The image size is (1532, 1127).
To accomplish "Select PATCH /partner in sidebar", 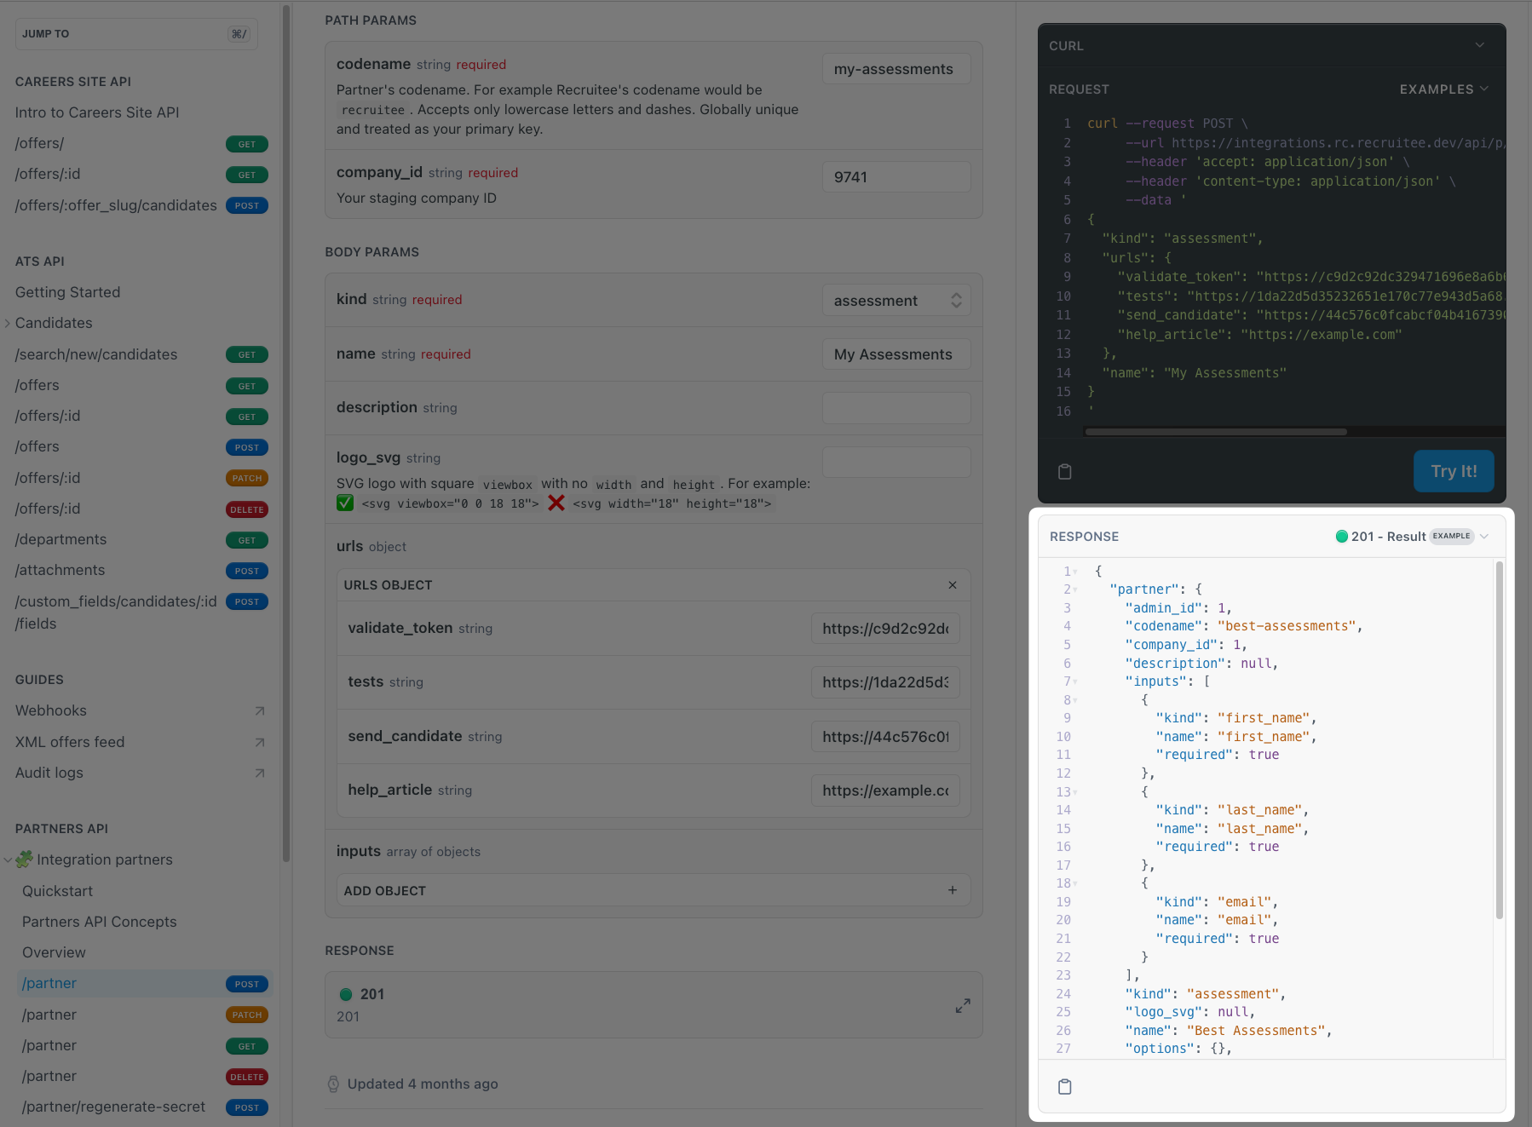I will pyautogui.click(x=144, y=1015).
